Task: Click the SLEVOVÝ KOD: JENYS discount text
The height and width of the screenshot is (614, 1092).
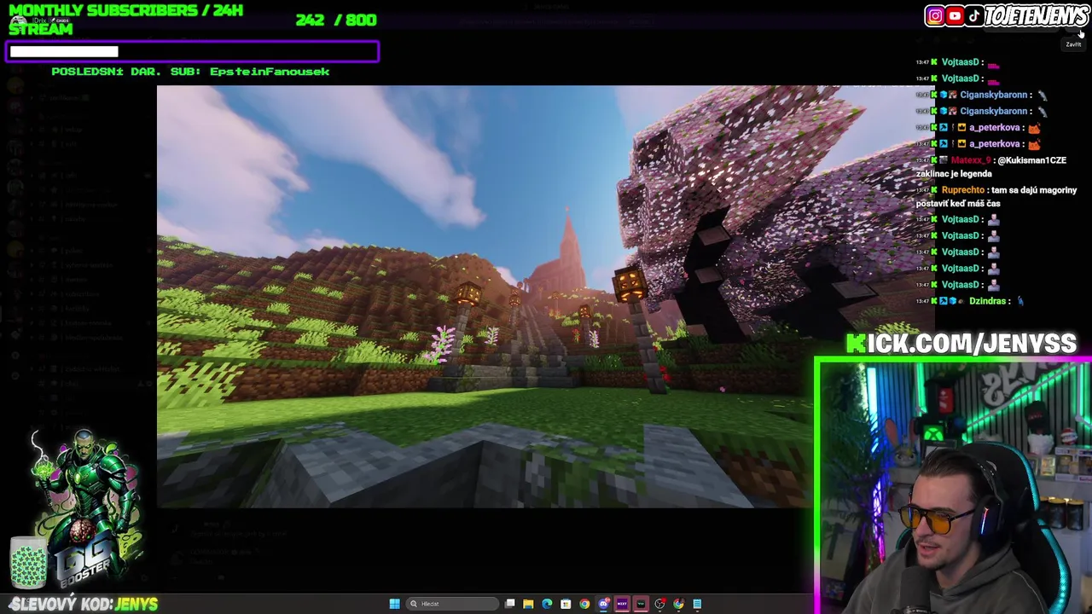Action: pos(84,604)
